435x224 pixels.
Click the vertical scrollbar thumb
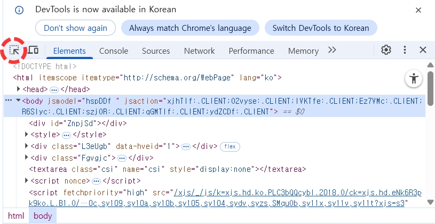(430, 88)
